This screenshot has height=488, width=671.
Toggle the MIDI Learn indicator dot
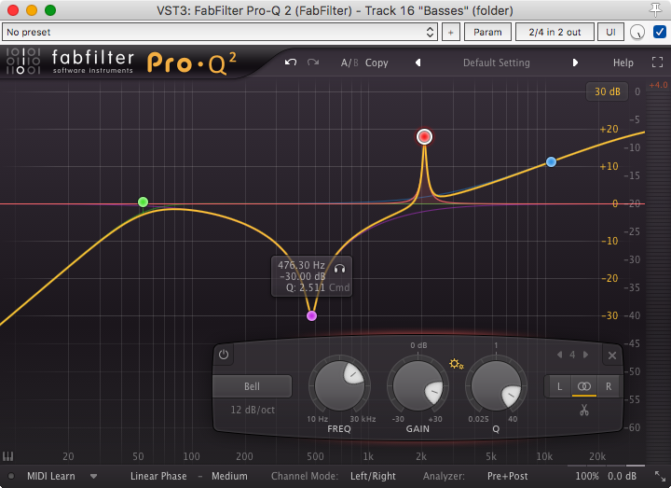(x=11, y=476)
